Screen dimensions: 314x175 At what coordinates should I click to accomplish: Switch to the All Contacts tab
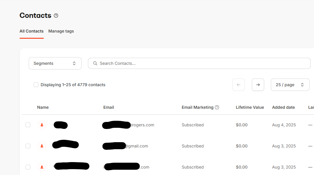31,31
